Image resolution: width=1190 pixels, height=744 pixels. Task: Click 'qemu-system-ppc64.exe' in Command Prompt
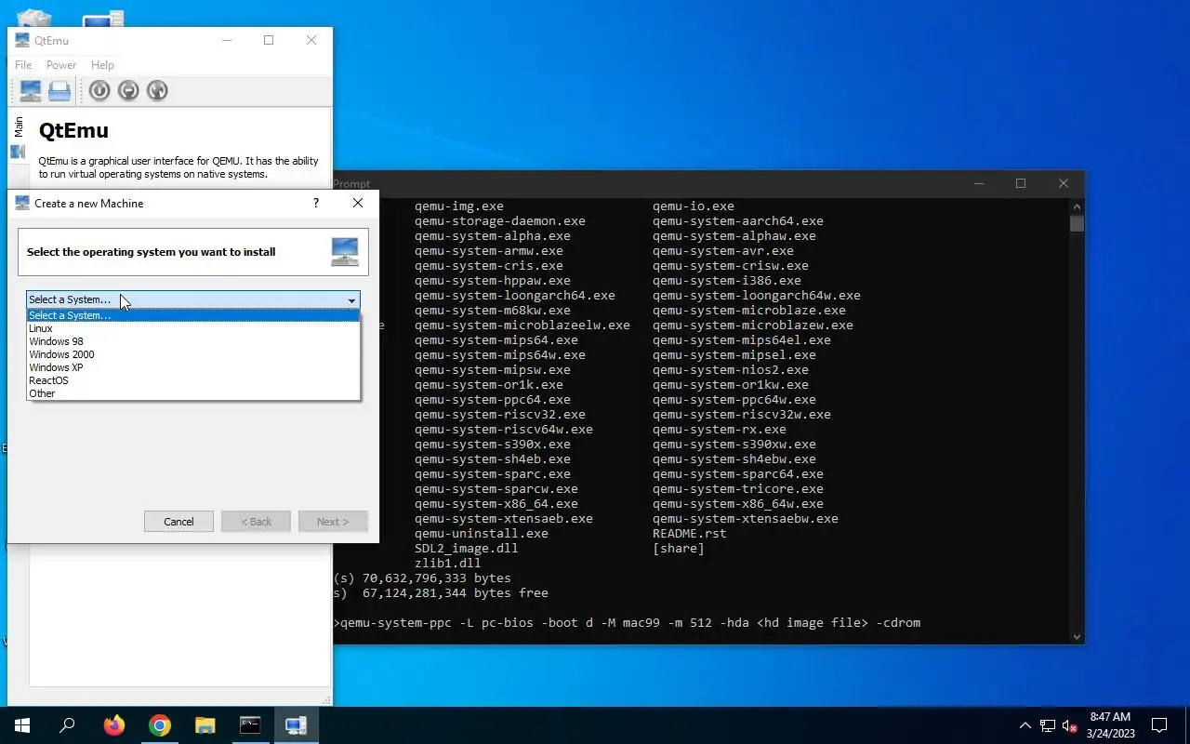click(493, 399)
